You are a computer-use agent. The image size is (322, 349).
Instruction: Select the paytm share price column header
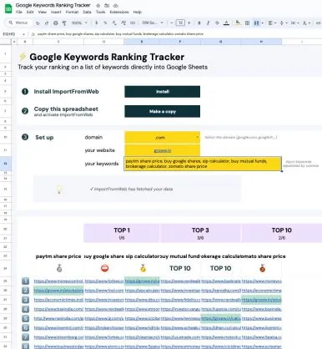coord(58,256)
